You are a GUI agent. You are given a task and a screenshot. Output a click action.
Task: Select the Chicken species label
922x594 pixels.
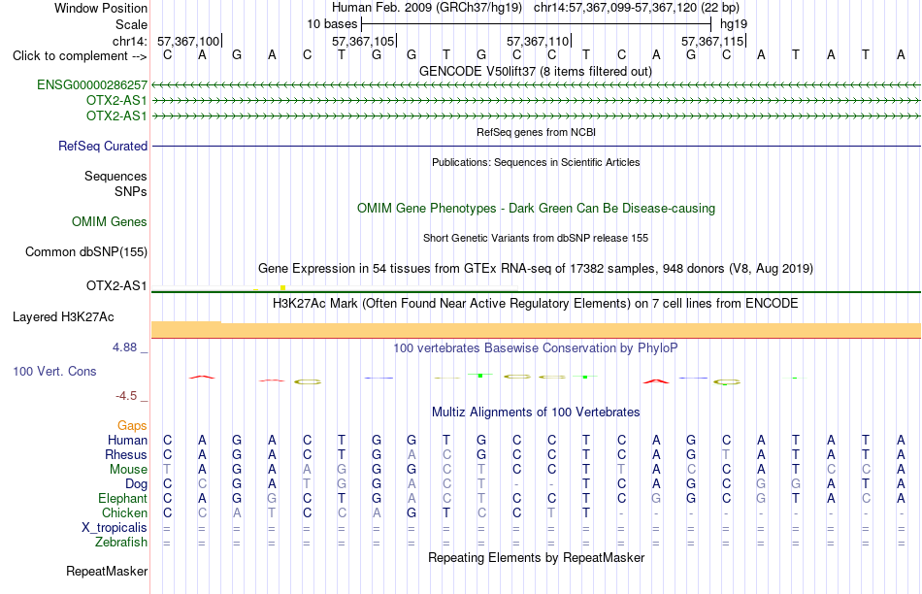[124, 512]
